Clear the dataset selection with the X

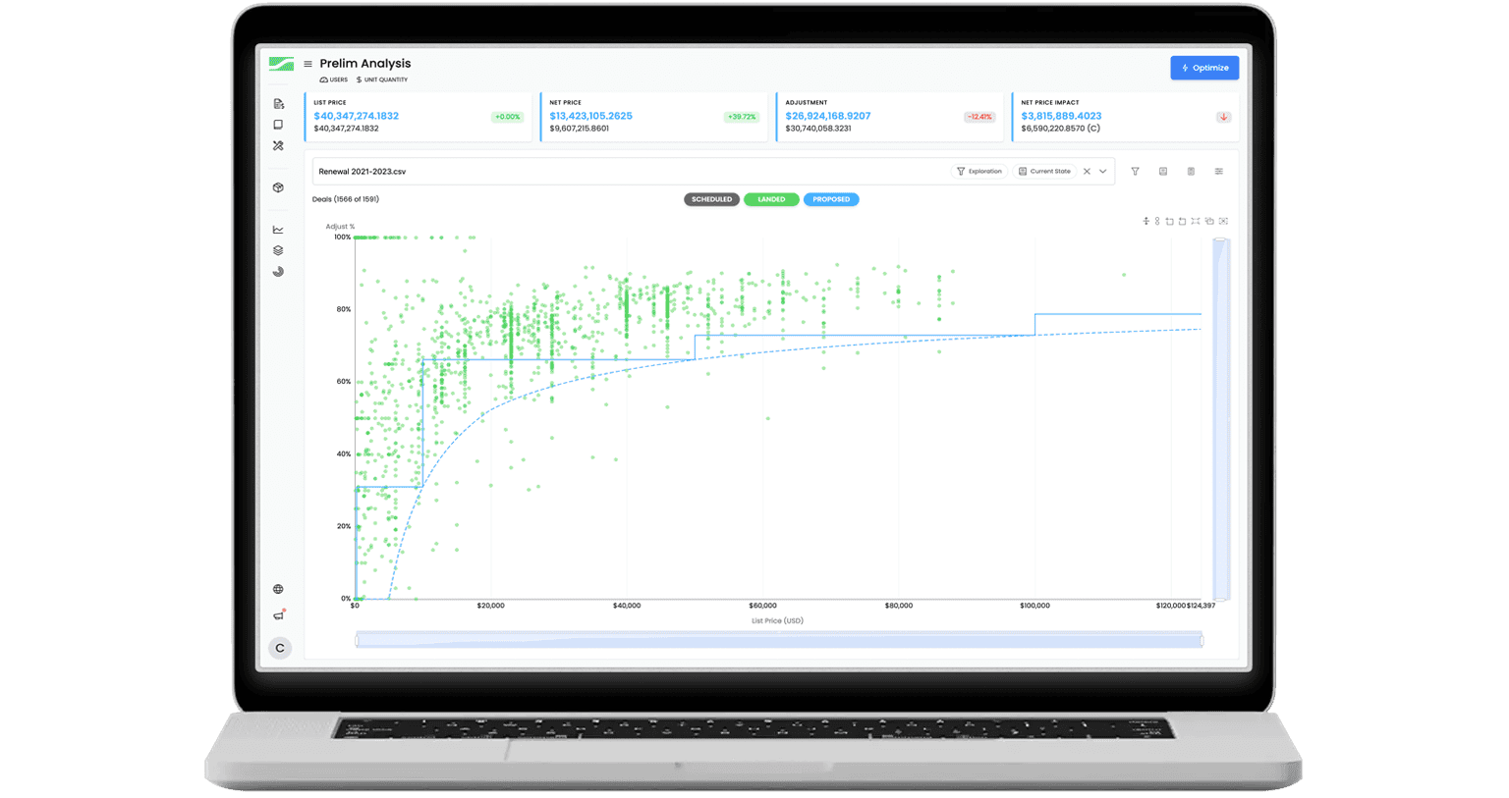[x=1087, y=172]
